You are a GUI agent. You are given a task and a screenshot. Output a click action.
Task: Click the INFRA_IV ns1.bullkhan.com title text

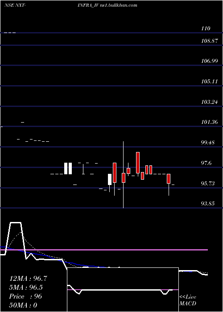coord(107,5)
